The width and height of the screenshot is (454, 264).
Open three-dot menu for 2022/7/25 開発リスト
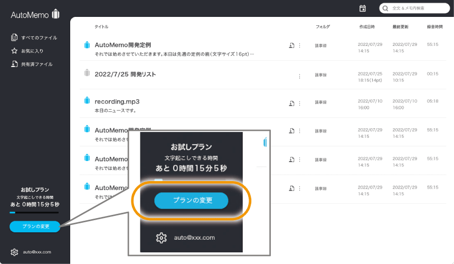click(299, 76)
